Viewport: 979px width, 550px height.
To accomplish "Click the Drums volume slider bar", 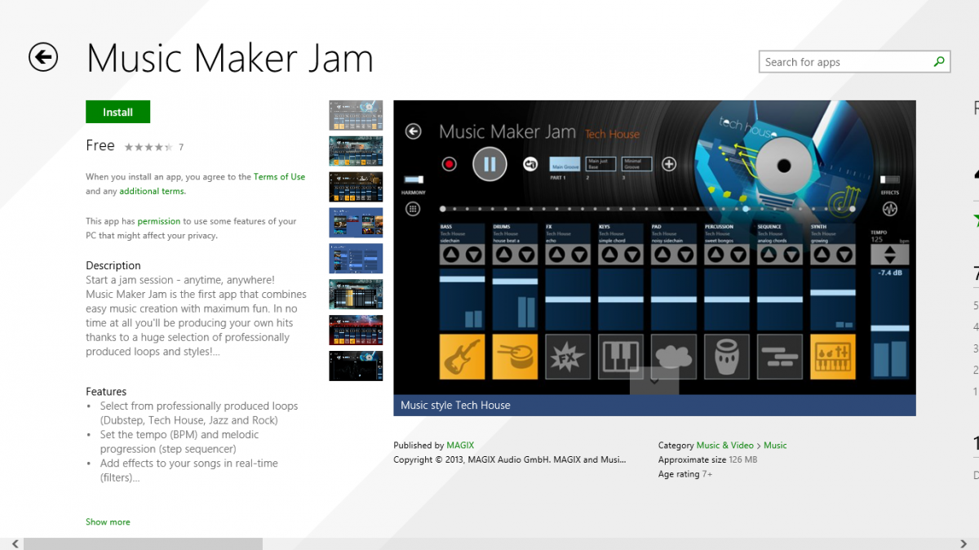I will click(x=515, y=282).
